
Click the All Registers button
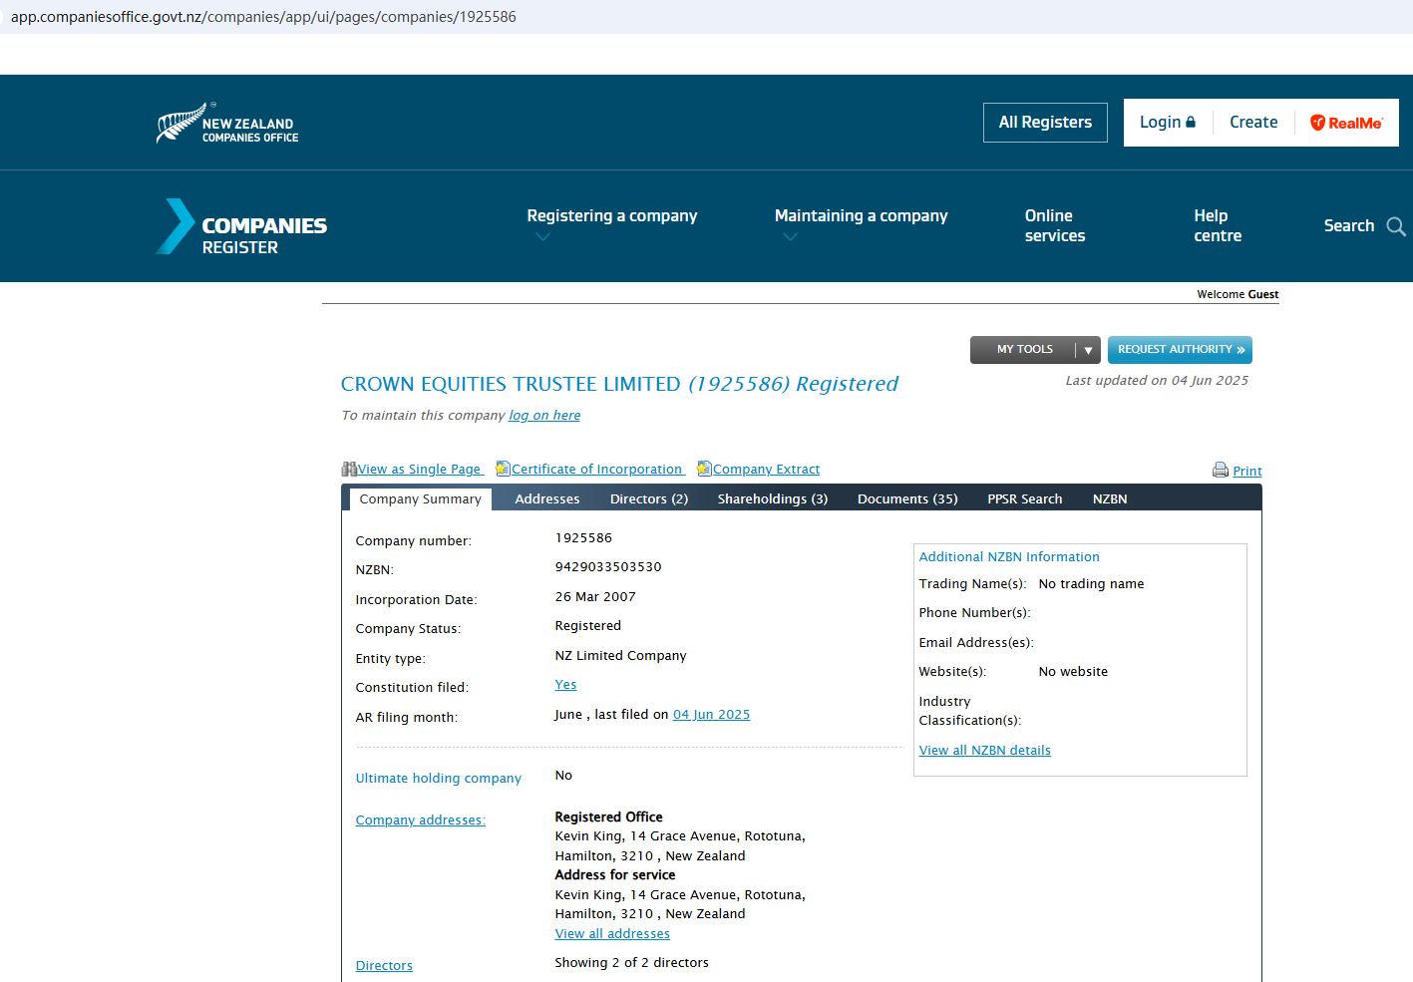(1044, 123)
